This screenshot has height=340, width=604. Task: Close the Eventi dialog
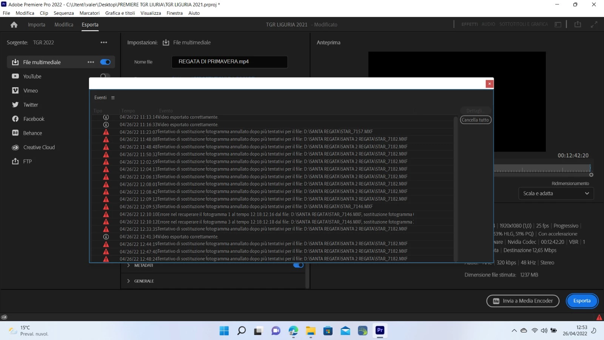(x=489, y=84)
